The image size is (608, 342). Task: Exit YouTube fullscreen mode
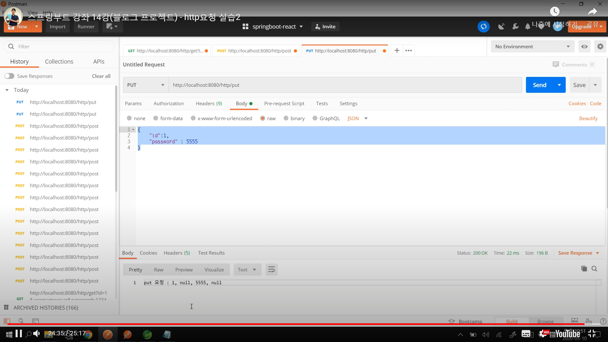pyautogui.click(x=592, y=333)
